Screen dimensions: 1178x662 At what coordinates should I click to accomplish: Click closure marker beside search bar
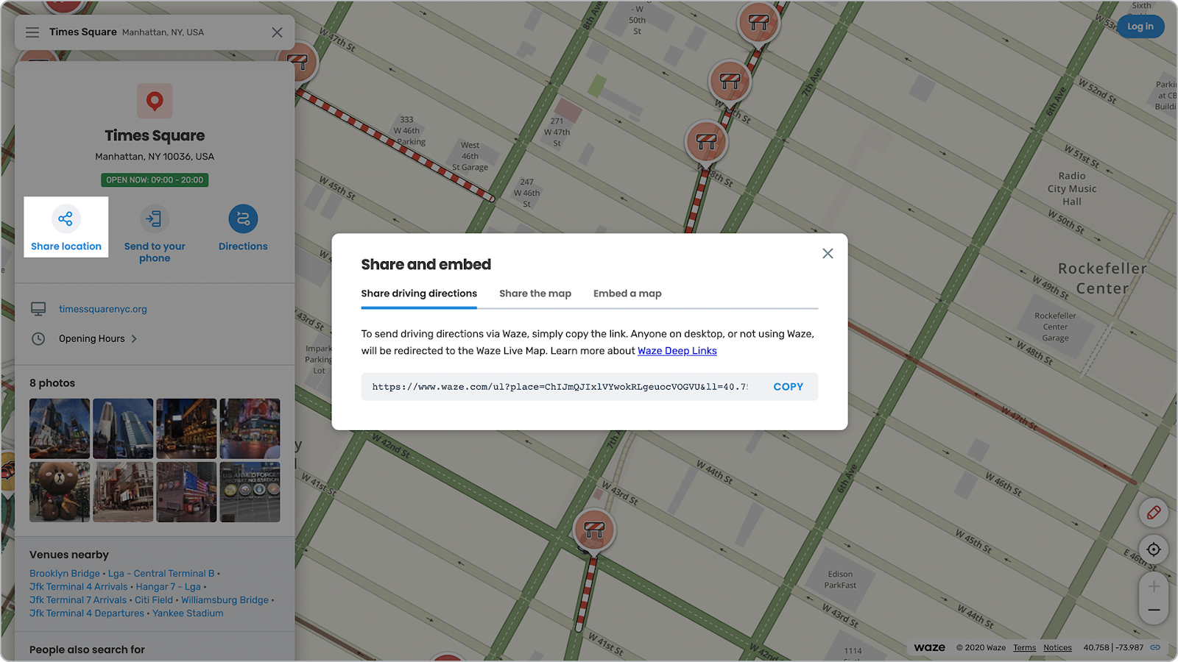(298, 62)
